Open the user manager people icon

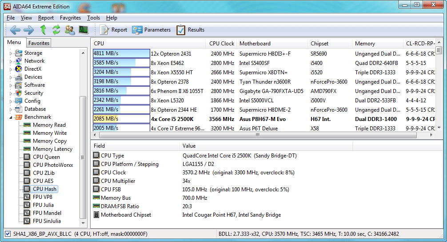coord(70,30)
